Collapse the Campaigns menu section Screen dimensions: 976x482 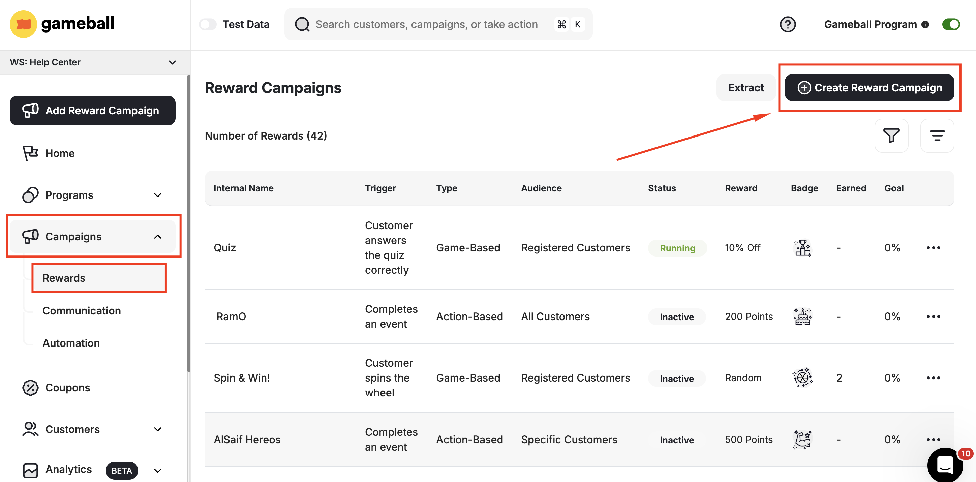click(x=158, y=237)
